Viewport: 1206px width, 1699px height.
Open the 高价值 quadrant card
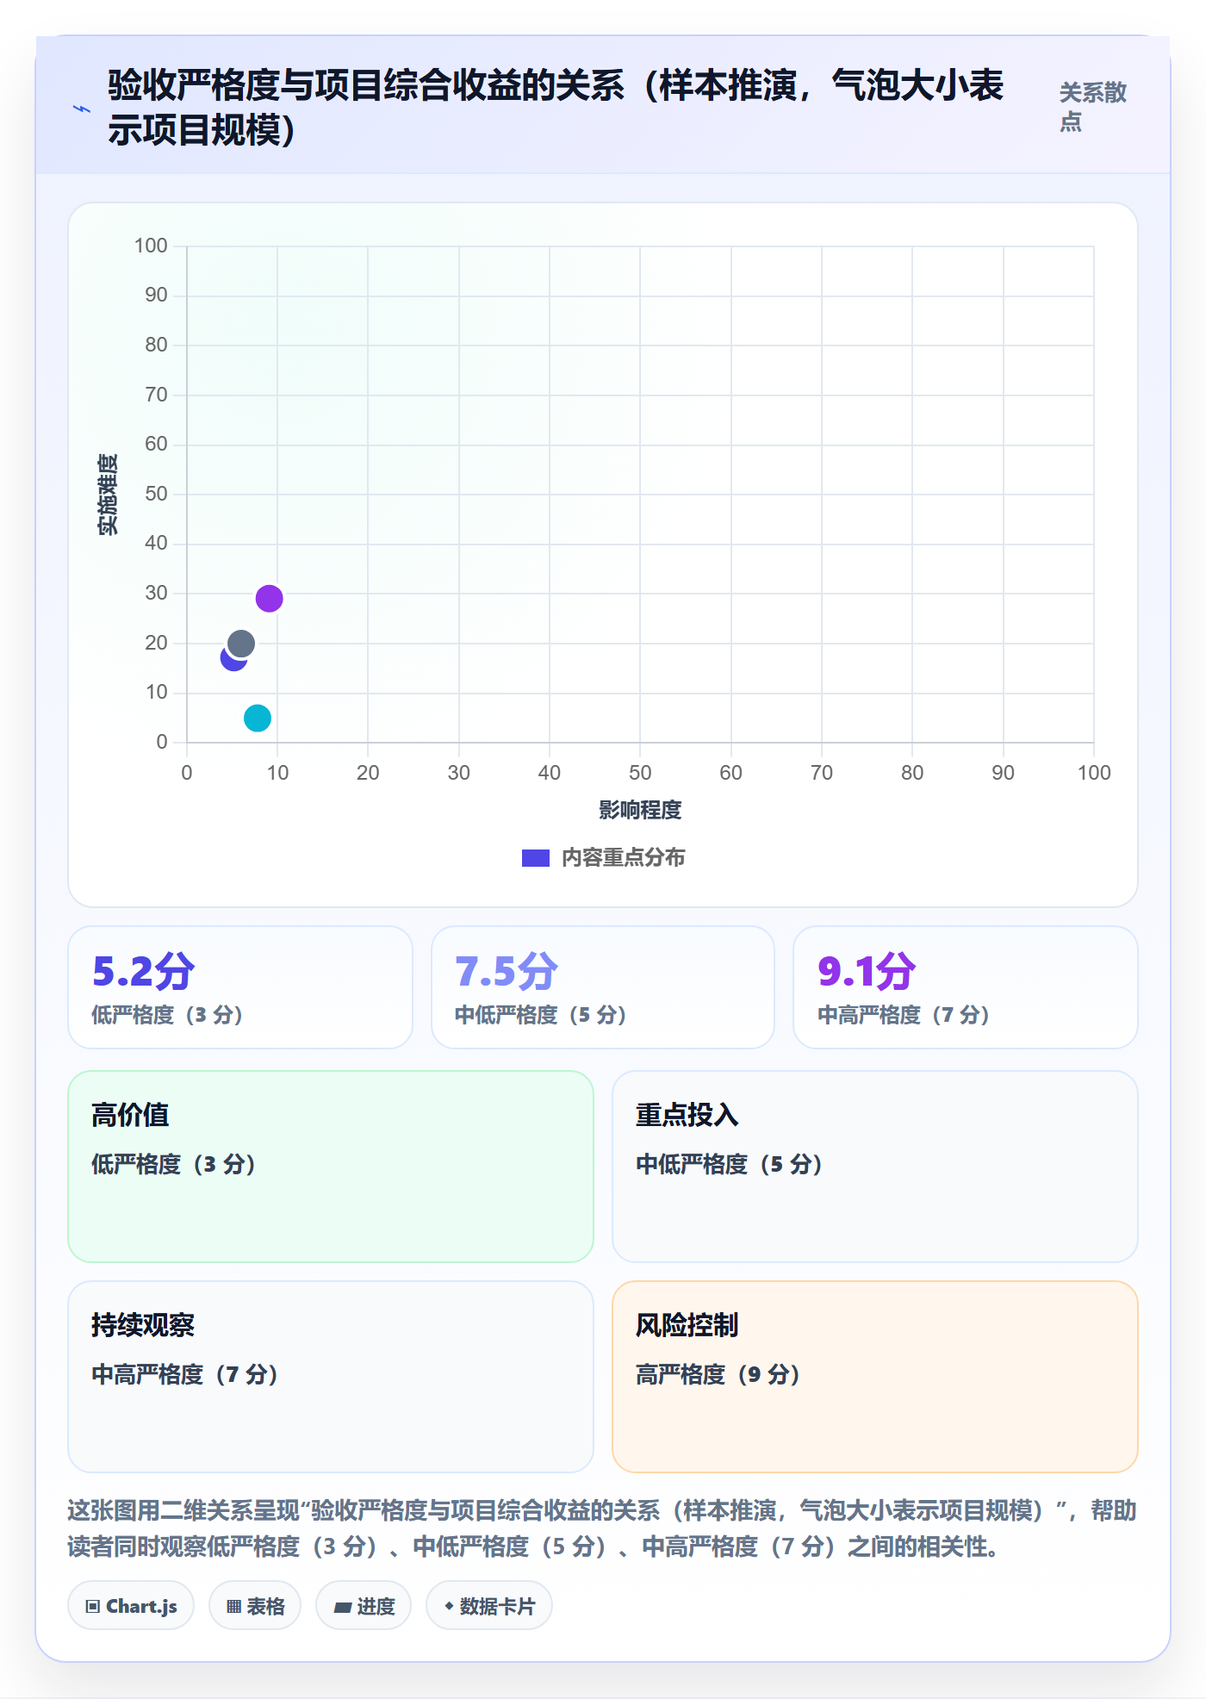click(x=331, y=1167)
